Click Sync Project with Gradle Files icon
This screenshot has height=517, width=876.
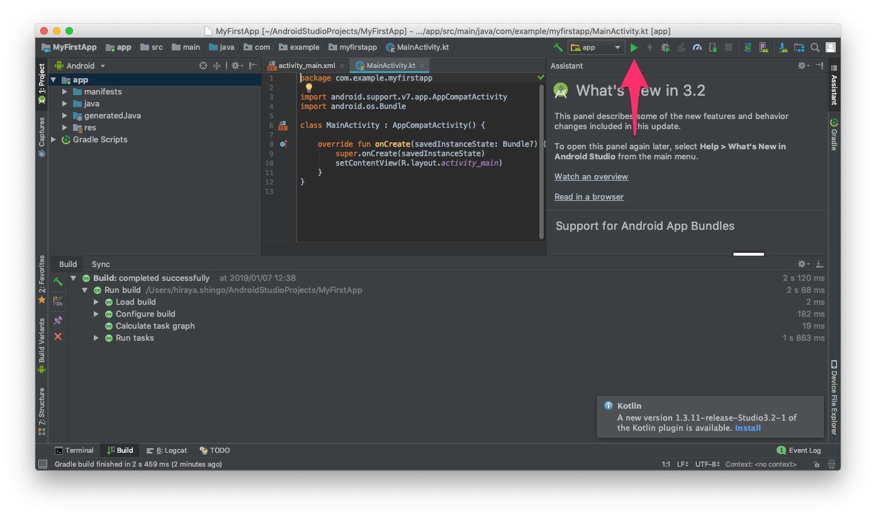[x=748, y=47]
